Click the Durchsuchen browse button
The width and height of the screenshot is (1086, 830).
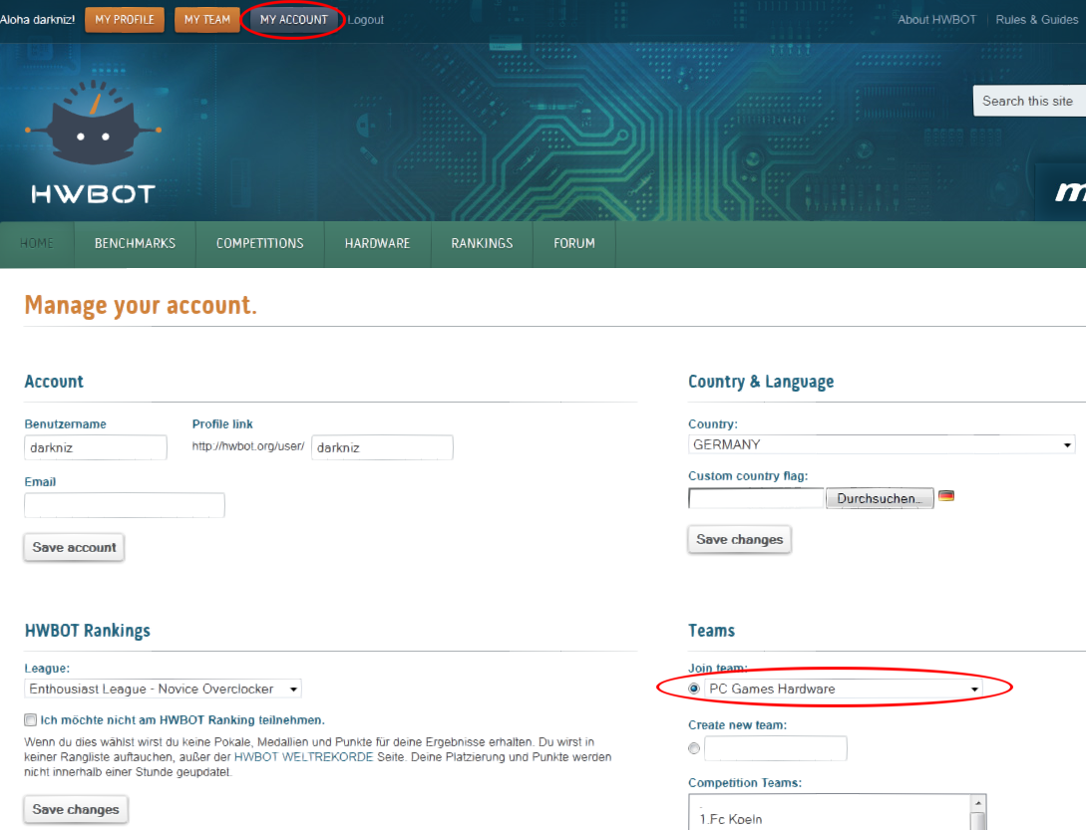(x=880, y=498)
